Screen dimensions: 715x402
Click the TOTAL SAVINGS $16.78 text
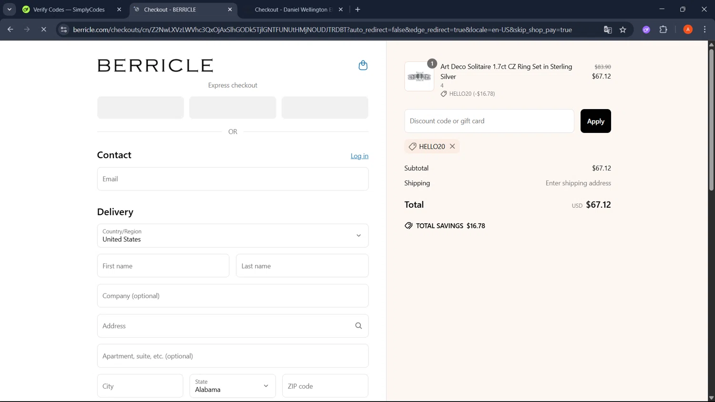(450, 226)
